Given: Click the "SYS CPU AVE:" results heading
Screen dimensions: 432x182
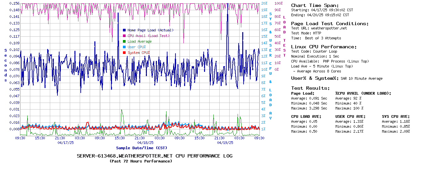Looking at the screenshot, I should [x=396, y=116].
